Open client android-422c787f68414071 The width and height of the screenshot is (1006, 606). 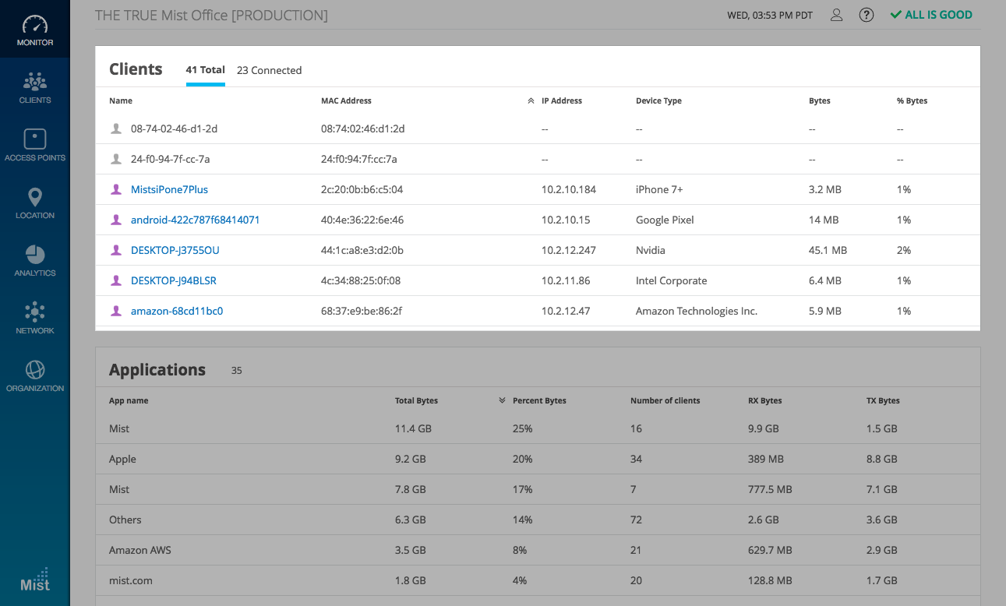point(195,220)
